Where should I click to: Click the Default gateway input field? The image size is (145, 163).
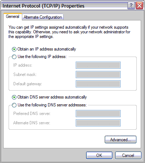coord(98,84)
